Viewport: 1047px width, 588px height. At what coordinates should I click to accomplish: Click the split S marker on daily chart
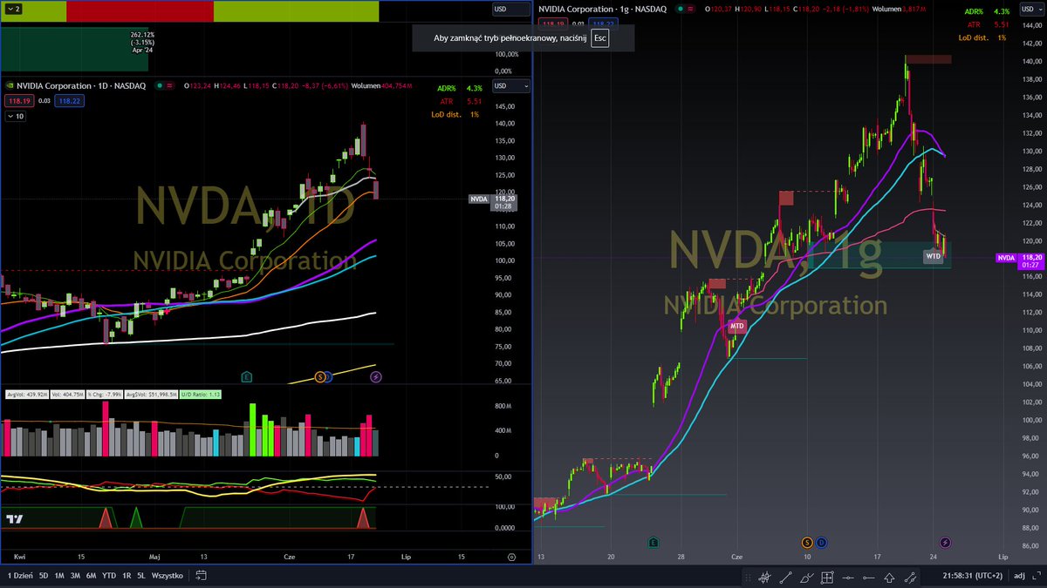(321, 376)
